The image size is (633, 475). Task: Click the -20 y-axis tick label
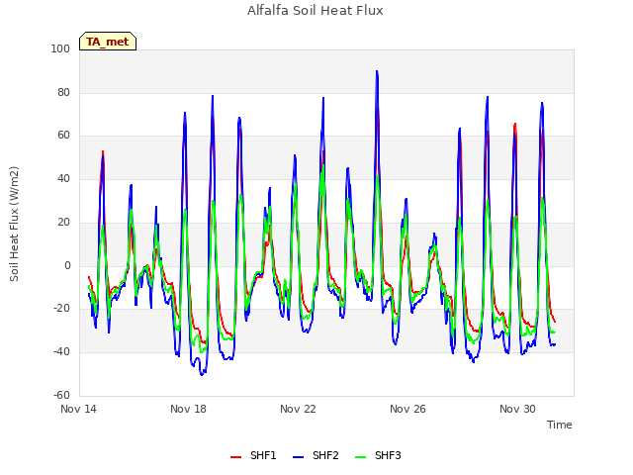[61, 309]
